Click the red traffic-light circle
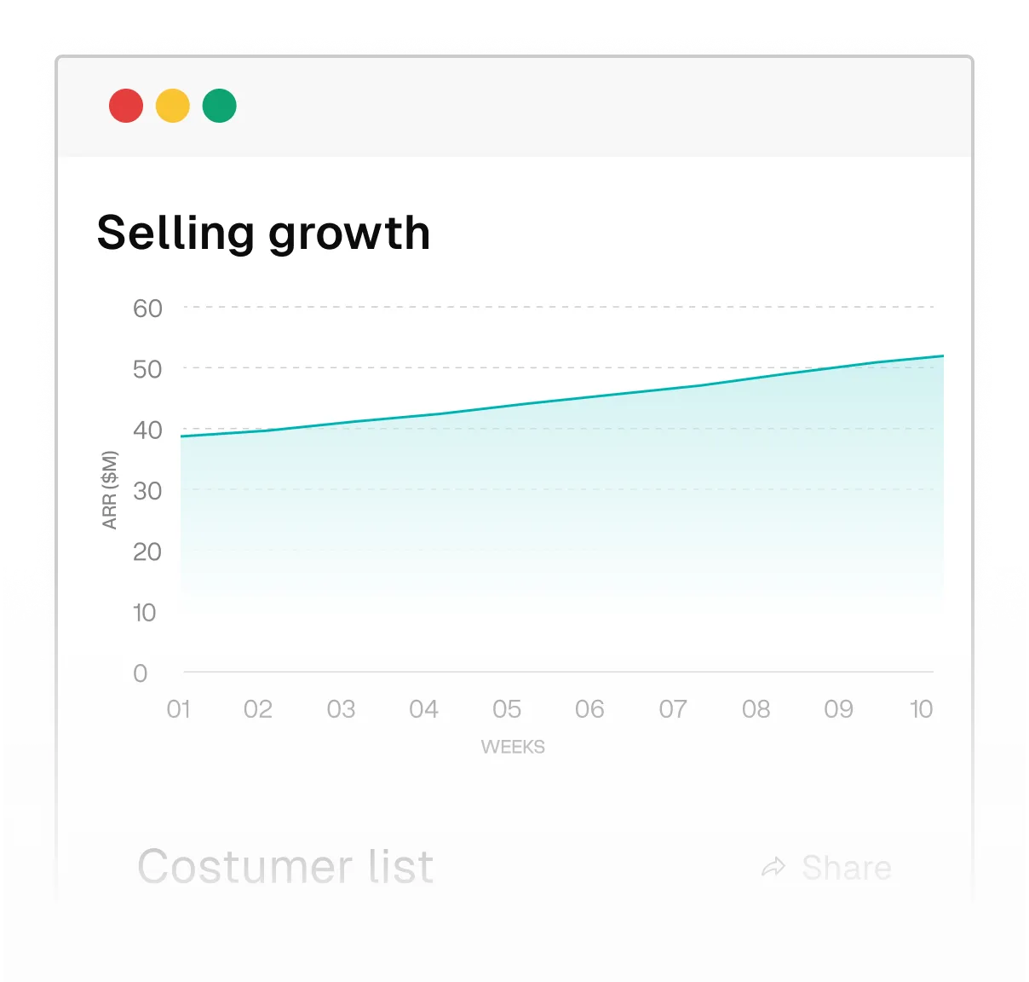Screen dimensions: 1029x982 126,105
